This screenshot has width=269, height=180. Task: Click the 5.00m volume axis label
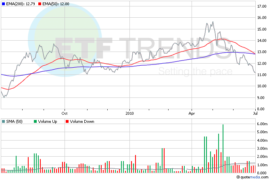point(262,132)
